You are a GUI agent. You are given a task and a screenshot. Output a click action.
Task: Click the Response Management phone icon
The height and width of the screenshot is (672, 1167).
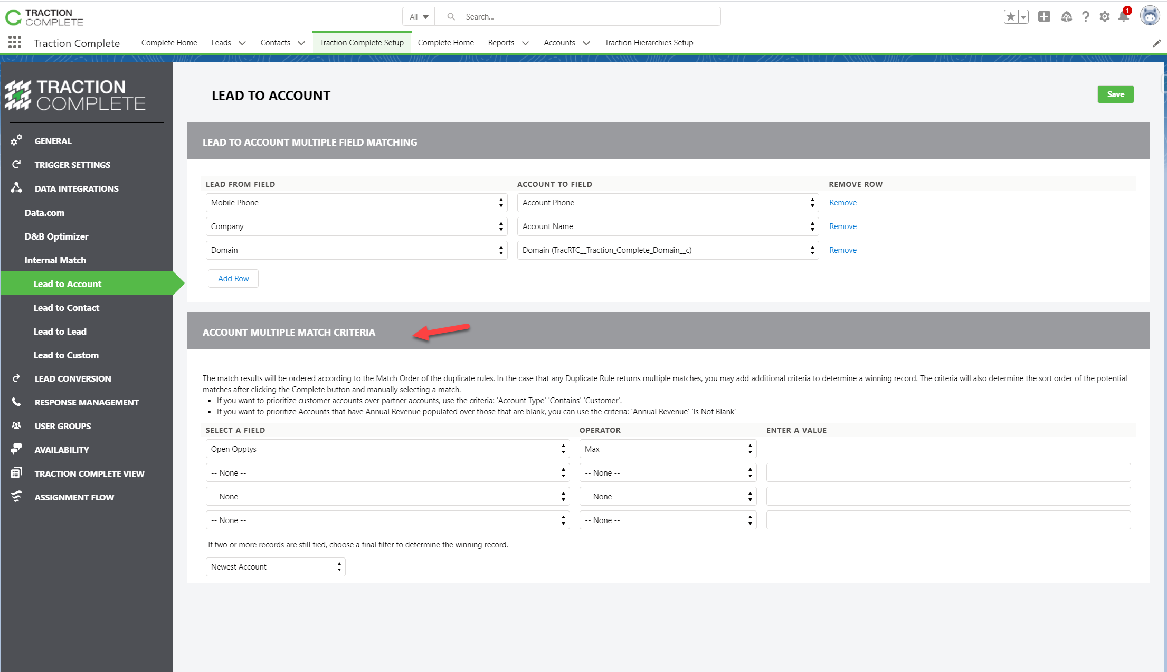point(16,402)
